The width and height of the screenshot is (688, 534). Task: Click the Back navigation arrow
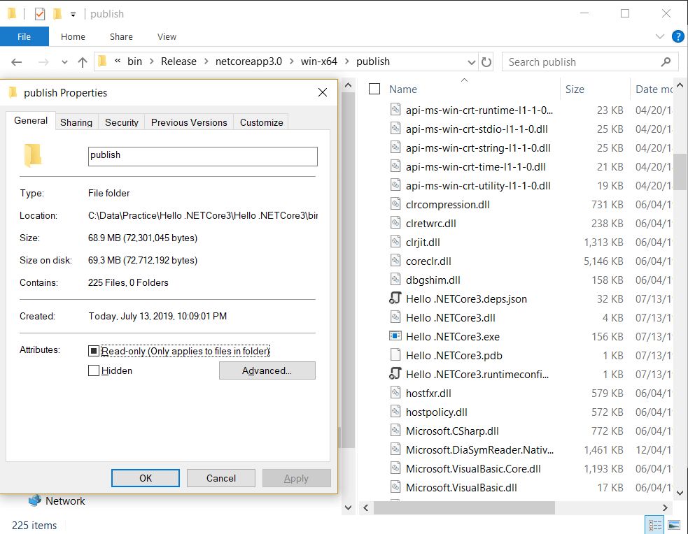click(17, 62)
